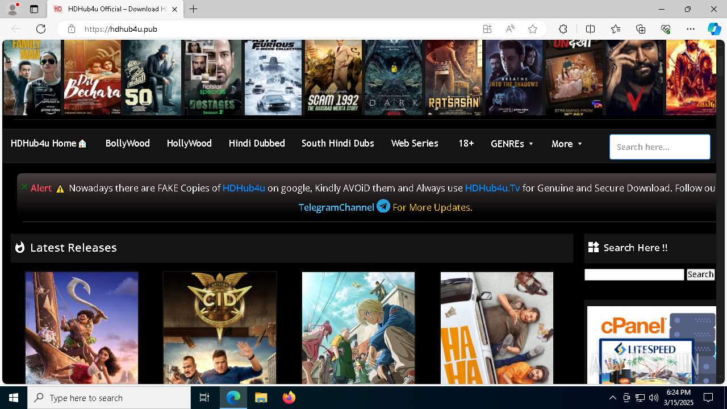
Task: Click the sidebar search text box
Action: point(634,275)
